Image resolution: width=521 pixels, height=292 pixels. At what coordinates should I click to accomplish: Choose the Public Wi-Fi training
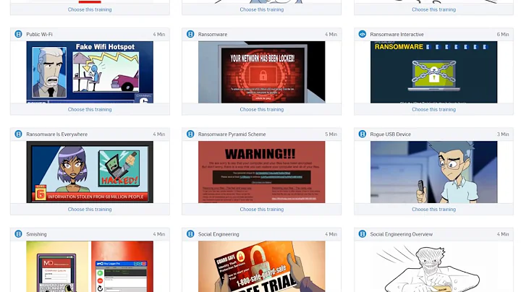[x=90, y=110]
